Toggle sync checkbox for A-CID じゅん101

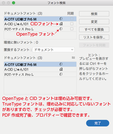click(x=72, y=24)
